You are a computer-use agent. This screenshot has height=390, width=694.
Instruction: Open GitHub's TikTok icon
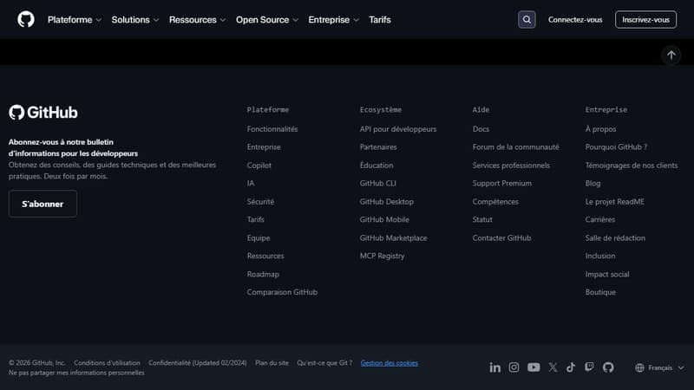[571, 367]
